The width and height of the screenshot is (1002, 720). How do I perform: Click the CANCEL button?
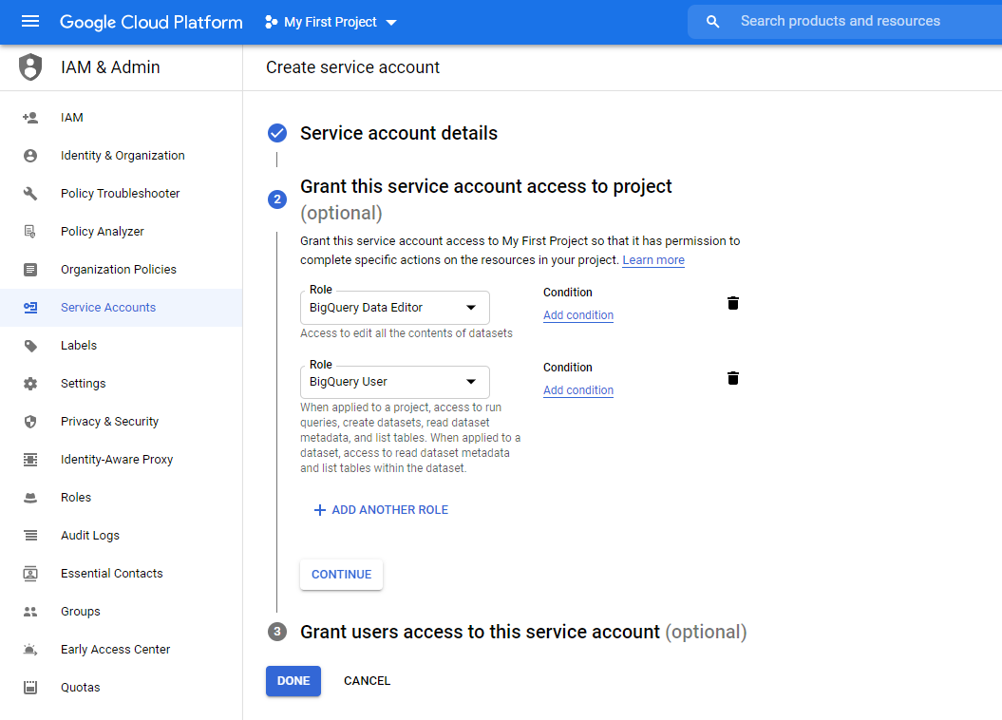point(367,681)
